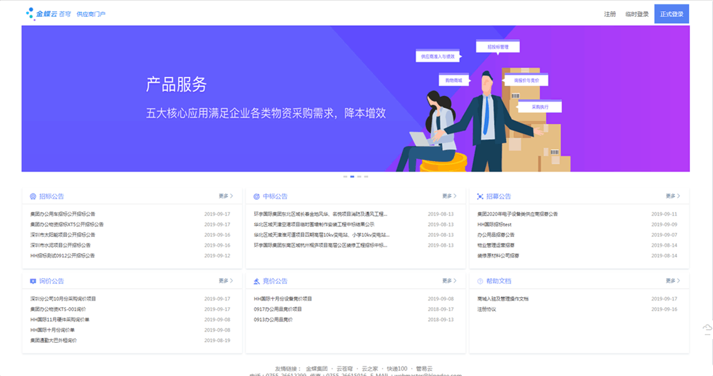713x376 pixels.
Task: Show 更多 in the 竞价公告 panel
Action: pos(449,281)
